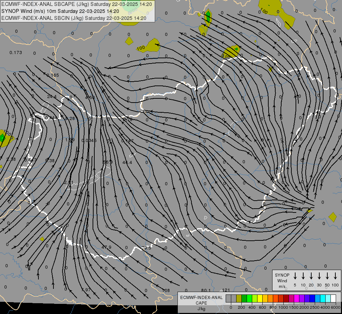Click the 5 m/s wind arrow in legend
The height and width of the screenshot is (314, 342).
pyautogui.click(x=295, y=276)
